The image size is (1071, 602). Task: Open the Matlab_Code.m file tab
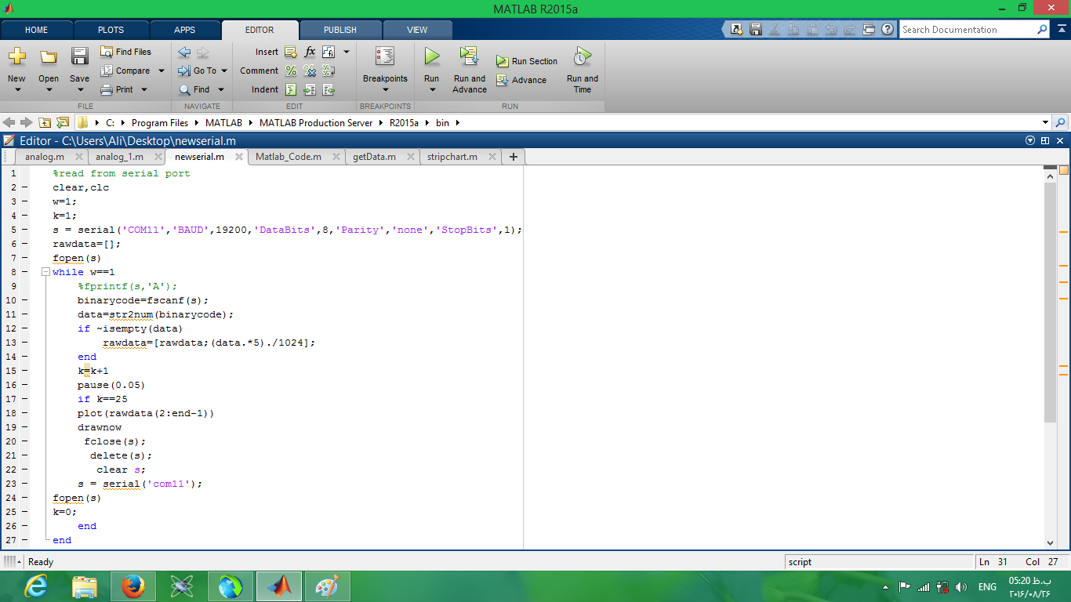point(289,157)
